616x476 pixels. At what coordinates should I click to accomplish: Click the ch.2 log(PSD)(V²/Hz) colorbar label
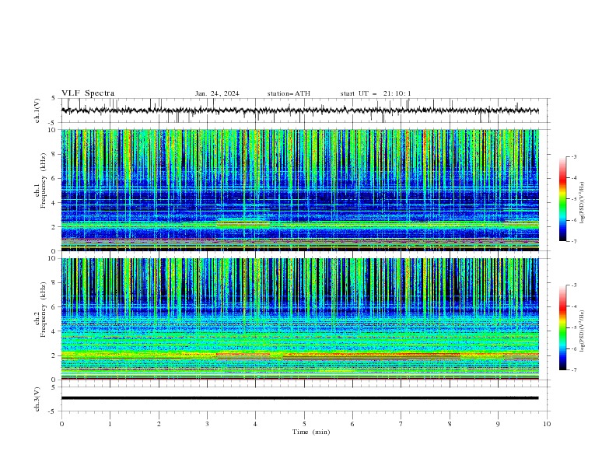[583, 331]
